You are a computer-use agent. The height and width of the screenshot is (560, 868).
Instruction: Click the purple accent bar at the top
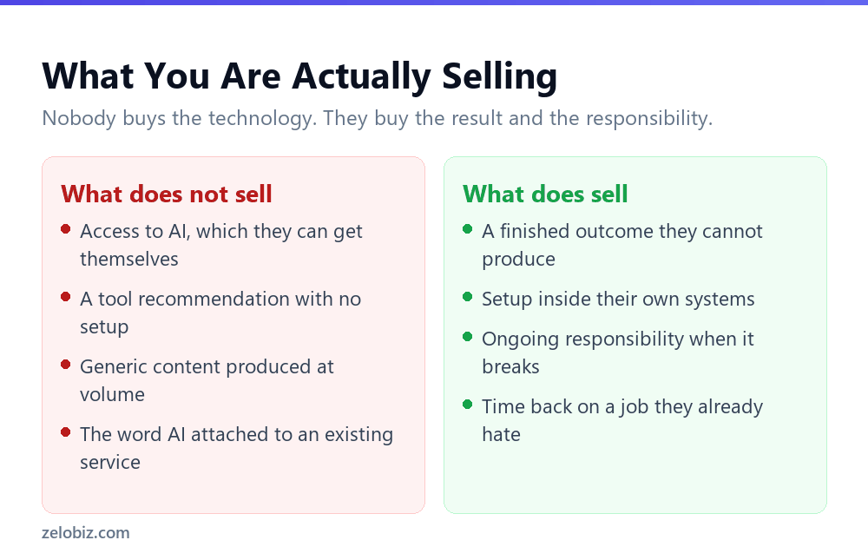pos(434,3)
